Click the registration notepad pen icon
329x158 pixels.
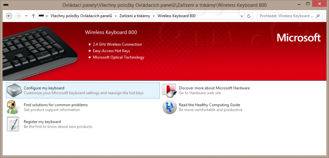pos(13,124)
